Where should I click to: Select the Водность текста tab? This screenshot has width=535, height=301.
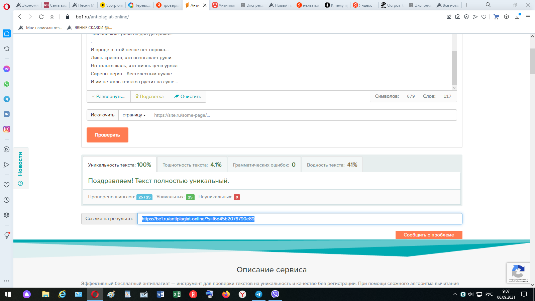(332, 165)
